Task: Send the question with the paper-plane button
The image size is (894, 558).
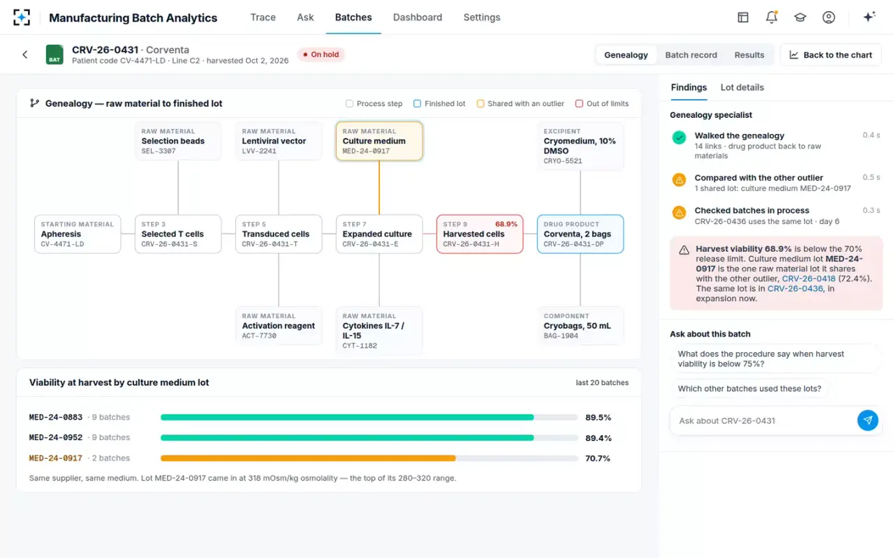Action: 867,421
